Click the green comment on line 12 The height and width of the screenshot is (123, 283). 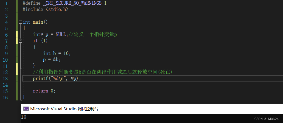[x=102, y=72]
